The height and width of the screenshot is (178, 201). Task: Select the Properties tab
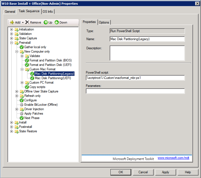pyautogui.click(x=89, y=22)
